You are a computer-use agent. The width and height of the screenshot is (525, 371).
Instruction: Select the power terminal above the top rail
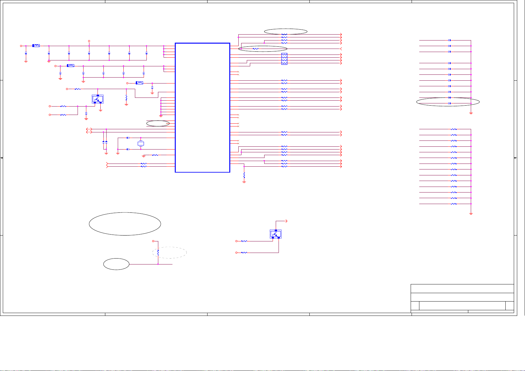point(89,41)
